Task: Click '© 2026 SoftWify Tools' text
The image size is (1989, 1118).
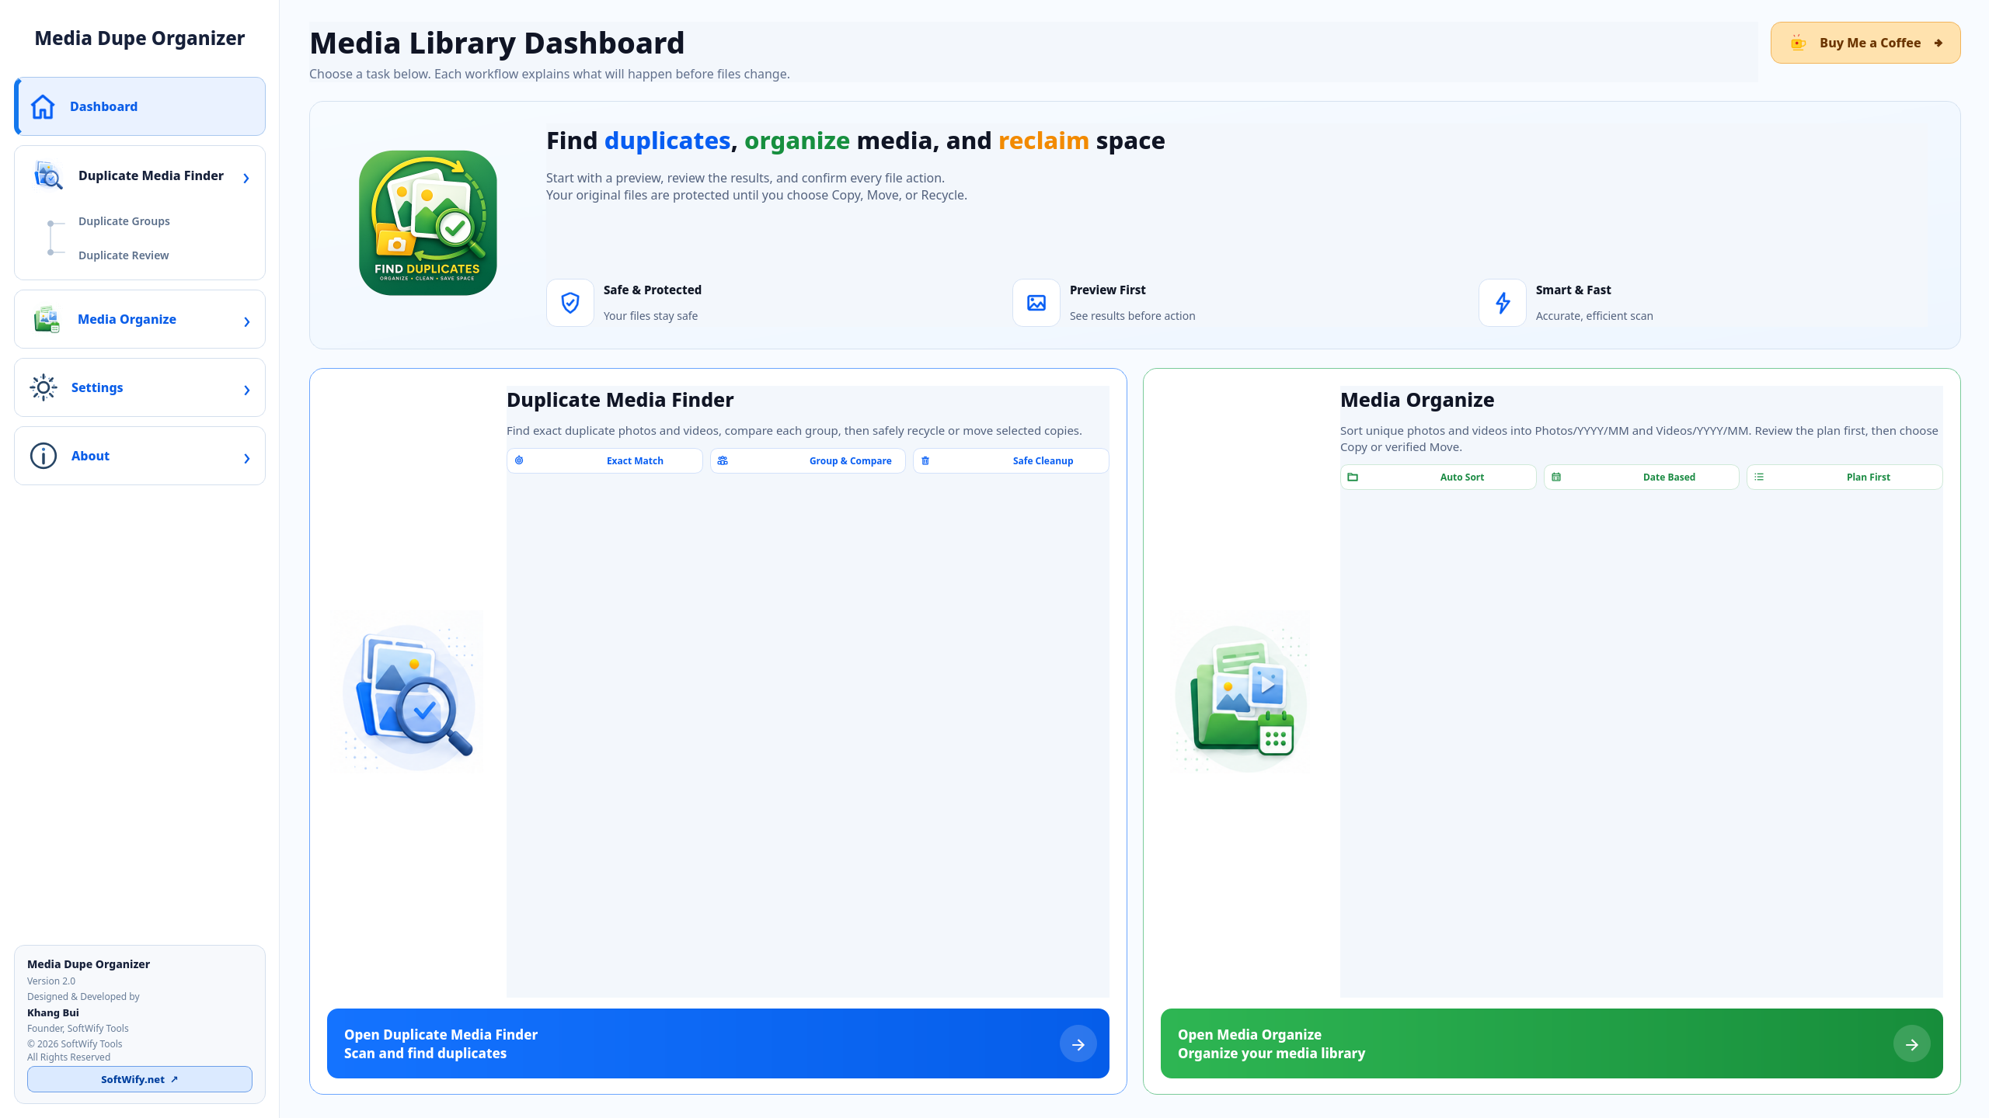Action: [75, 1043]
